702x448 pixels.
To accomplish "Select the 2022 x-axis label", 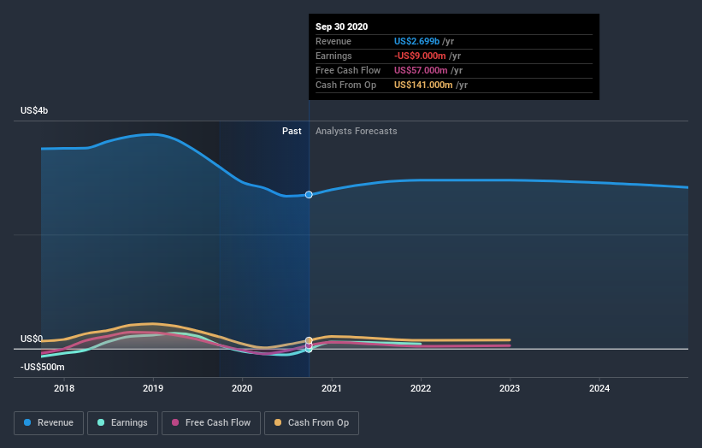I will click(421, 388).
